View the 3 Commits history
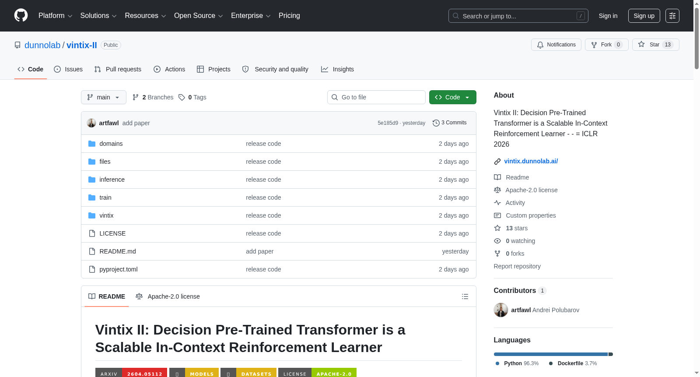The image size is (700, 377). point(450,123)
